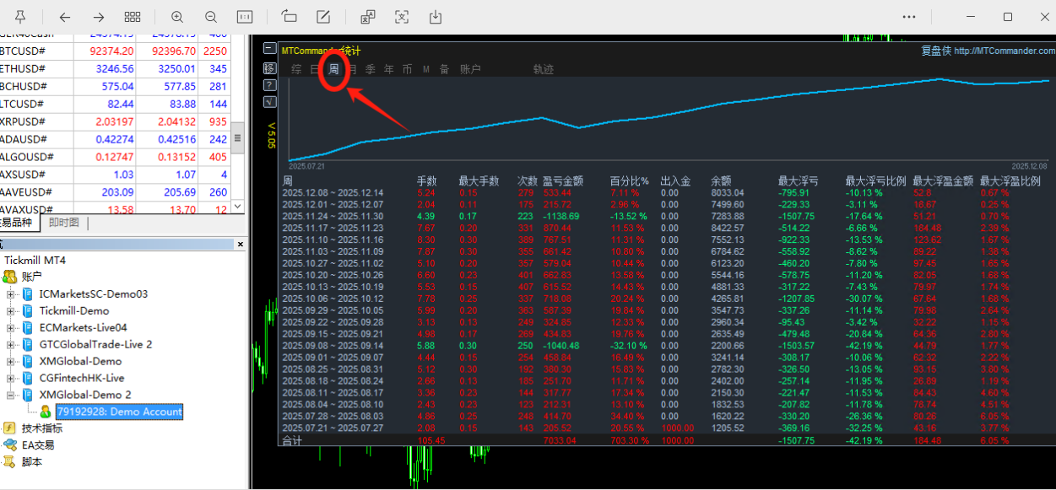The width and height of the screenshot is (1056, 490).
Task: Open the translate image tool
Action: click(x=368, y=17)
